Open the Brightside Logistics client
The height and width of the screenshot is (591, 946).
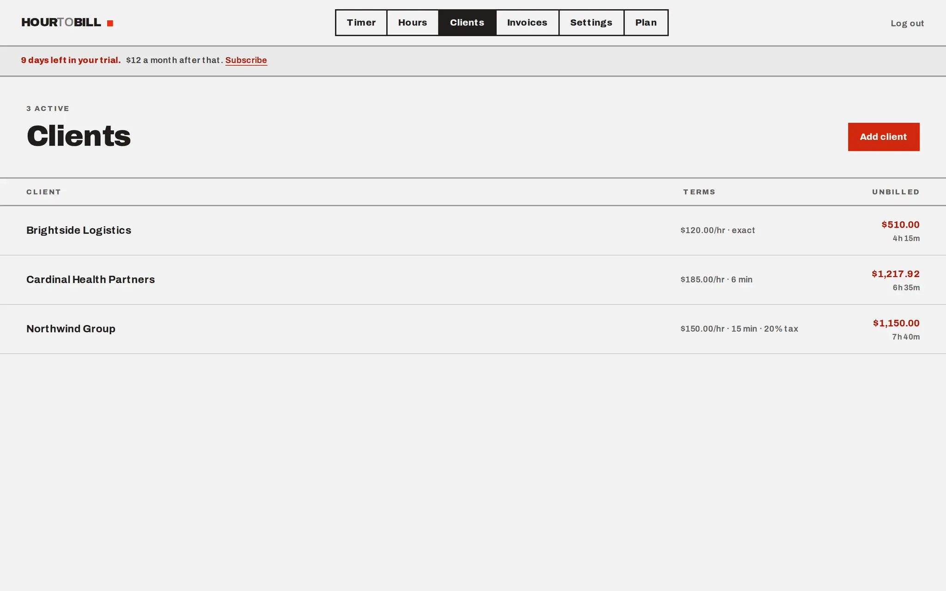[79, 230]
